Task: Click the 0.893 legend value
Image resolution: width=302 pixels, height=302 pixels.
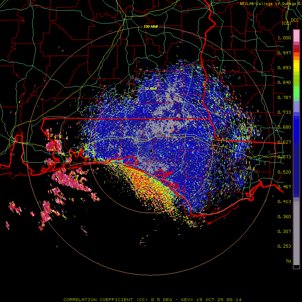Action: pos(284,67)
